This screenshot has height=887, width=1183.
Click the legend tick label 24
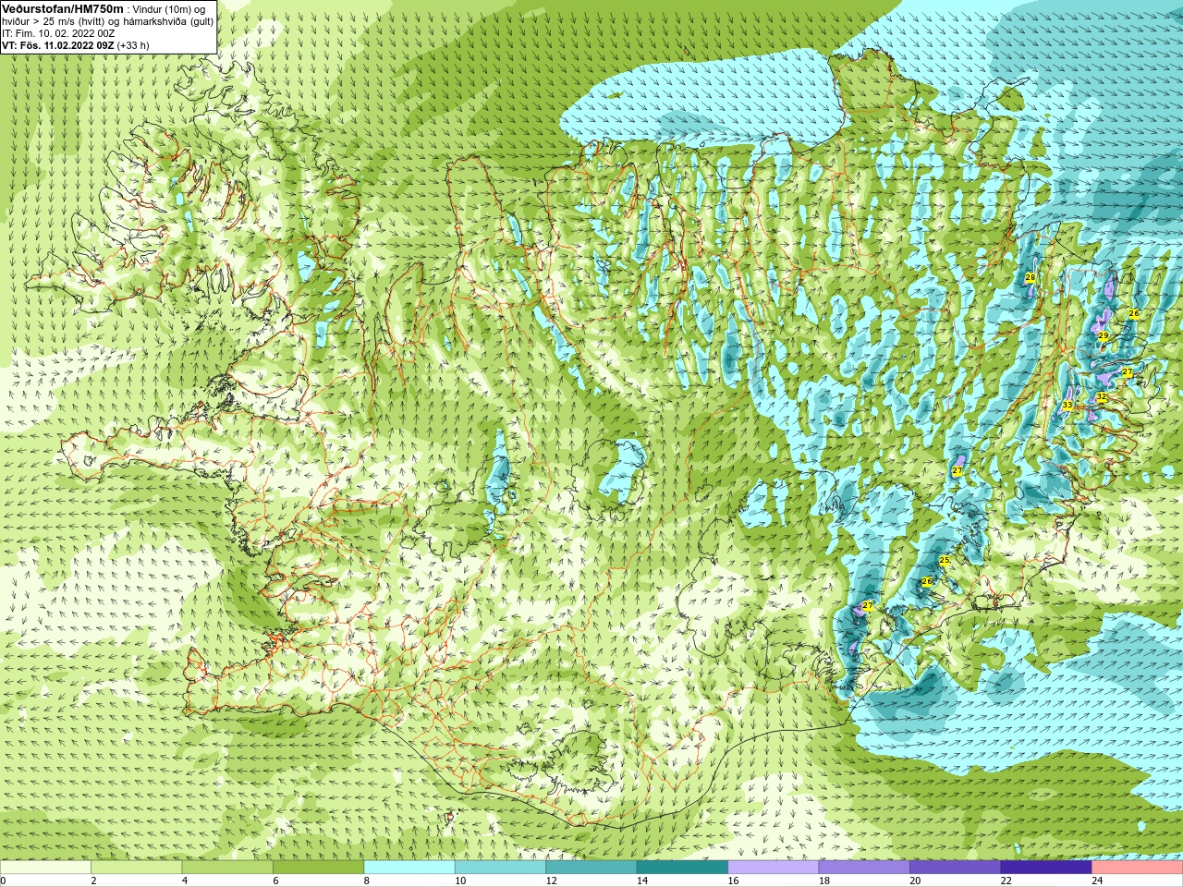1097,881
